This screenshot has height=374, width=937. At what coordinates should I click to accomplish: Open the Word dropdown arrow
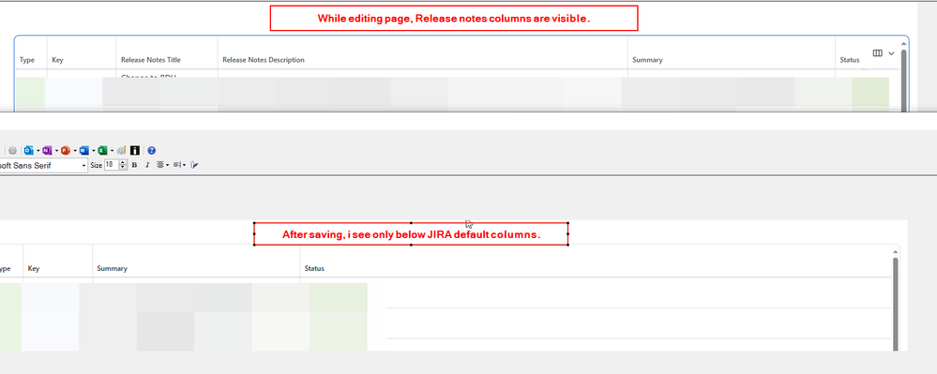point(94,151)
